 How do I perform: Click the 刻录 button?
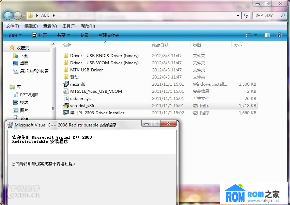click(84, 35)
